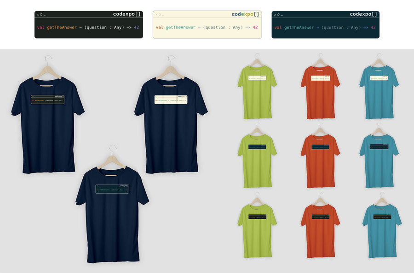
Task: Open the light blue t-shirt with black print
Action: 382,231
